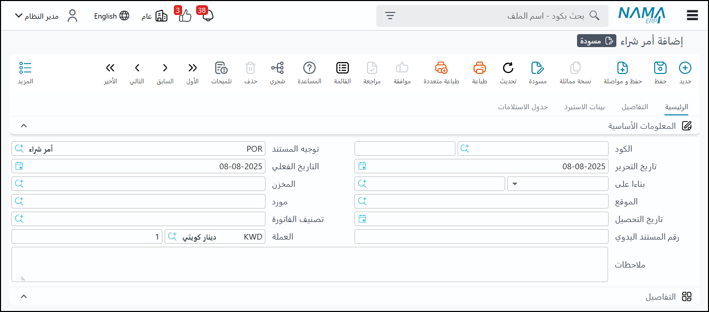709x312 pixels.
Task: Click the More (المزيد) button
Action: pyautogui.click(x=25, y=72)
